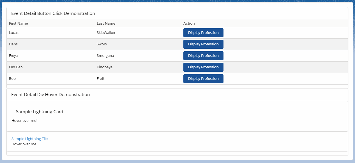Click the Last Name column header
Image resolution: width=355 pixels, height=163 pixels.
point(106,24)
